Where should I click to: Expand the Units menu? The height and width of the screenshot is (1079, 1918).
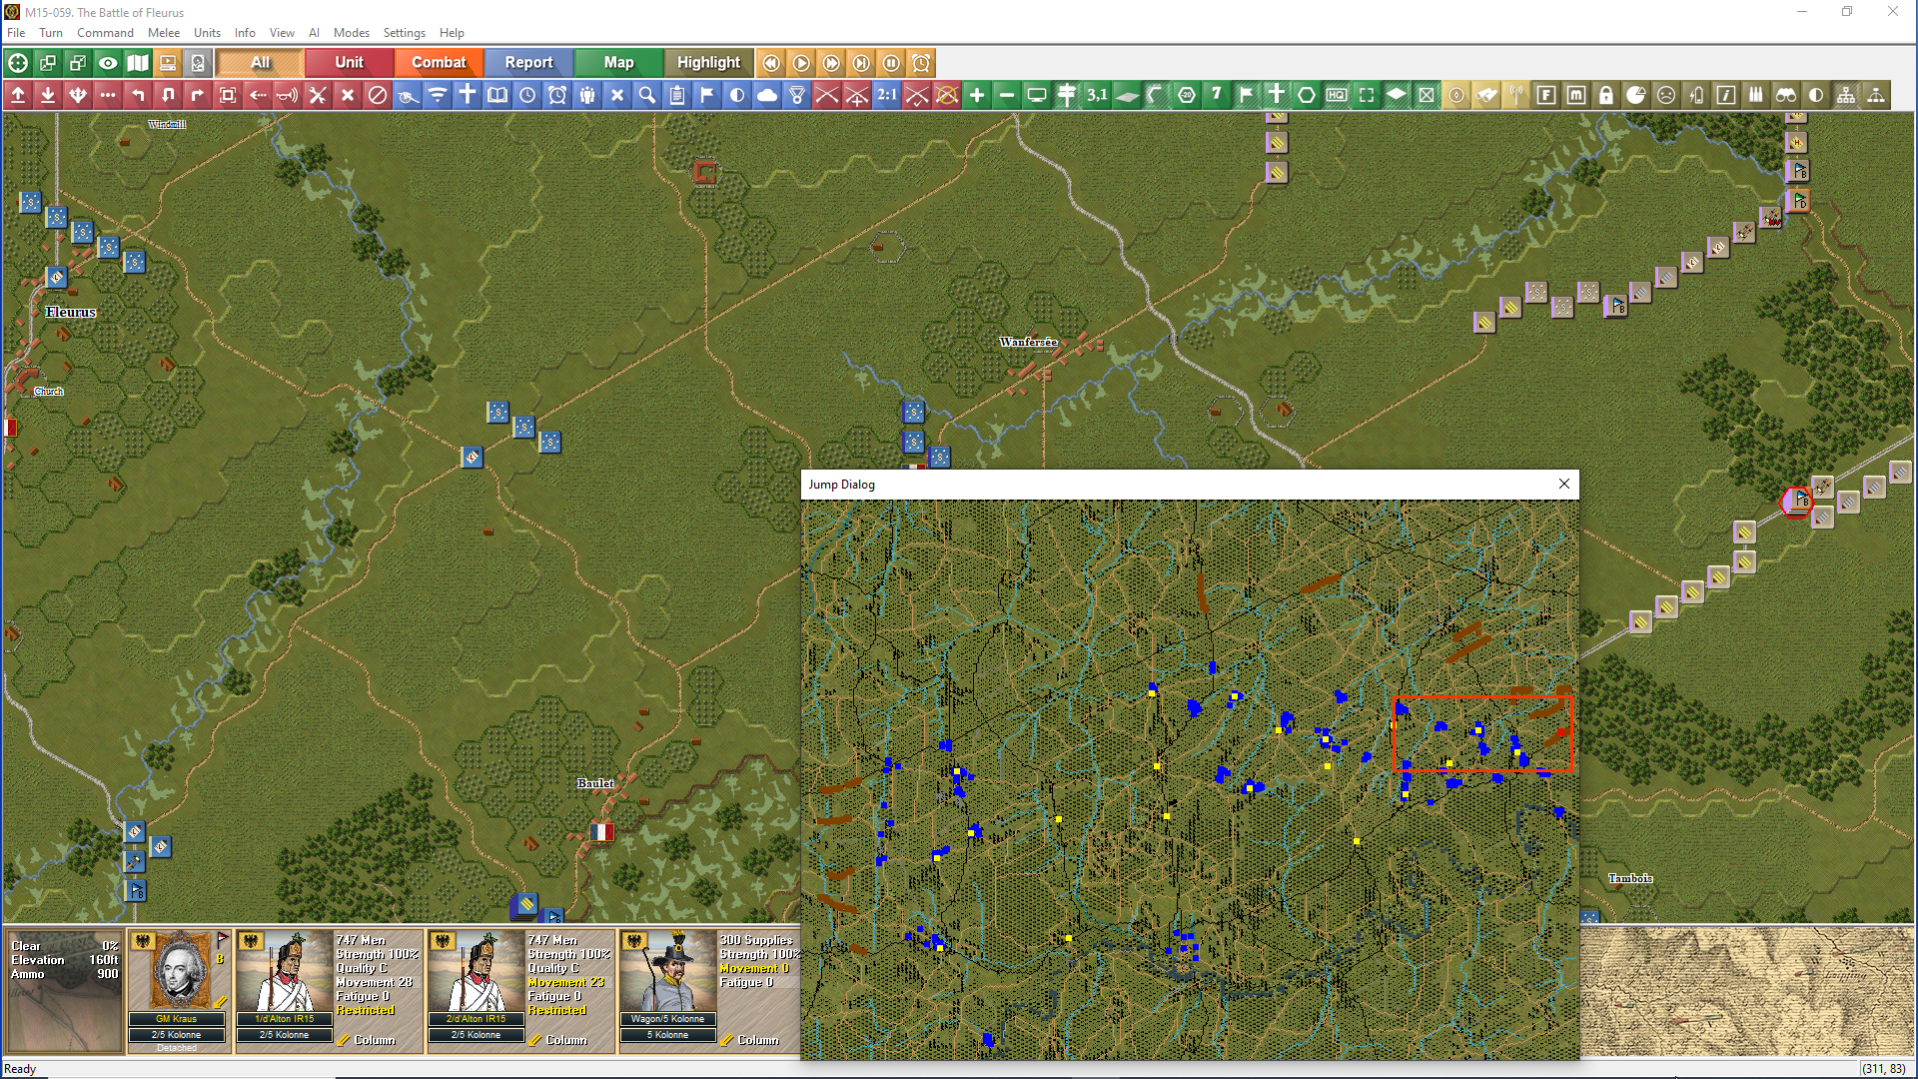(207, 33)
